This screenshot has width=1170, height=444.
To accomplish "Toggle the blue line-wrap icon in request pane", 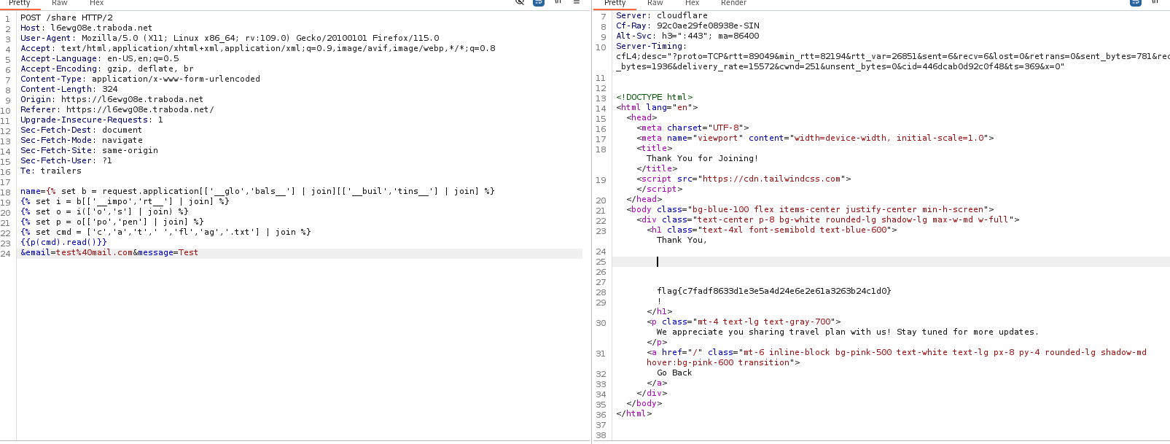I will [539, 2].
